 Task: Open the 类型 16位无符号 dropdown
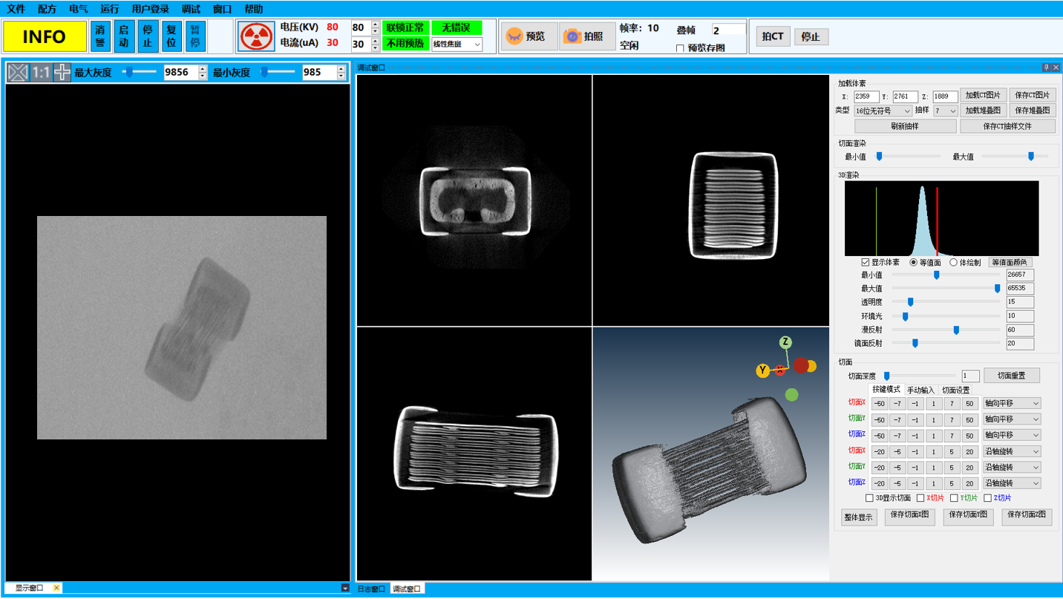(883, 111)
